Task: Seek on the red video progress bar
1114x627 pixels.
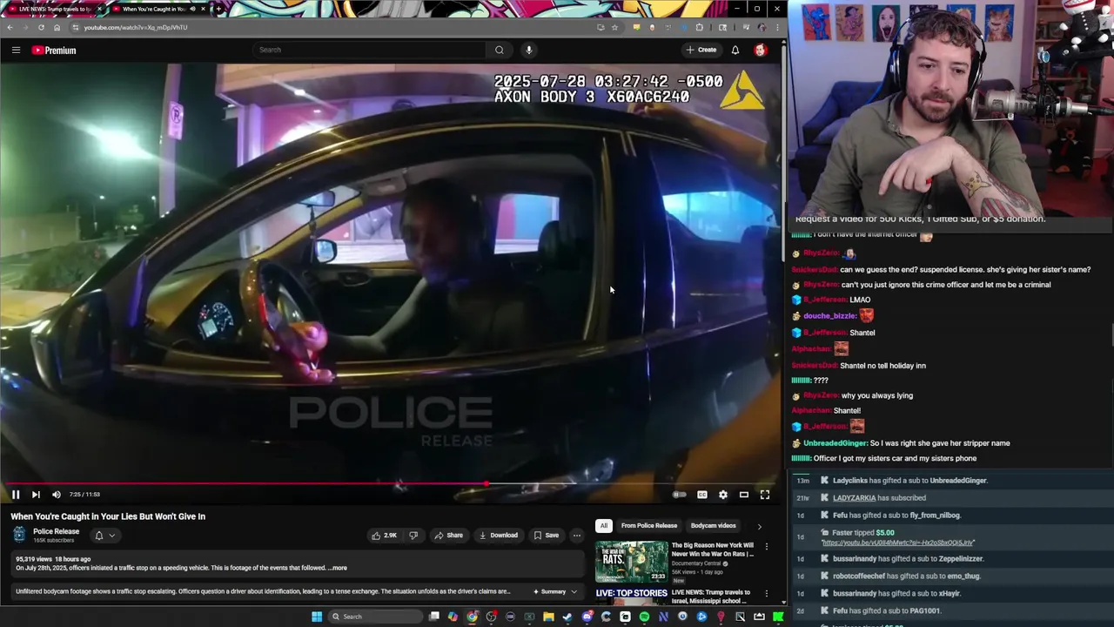Action: coord(391,483)
